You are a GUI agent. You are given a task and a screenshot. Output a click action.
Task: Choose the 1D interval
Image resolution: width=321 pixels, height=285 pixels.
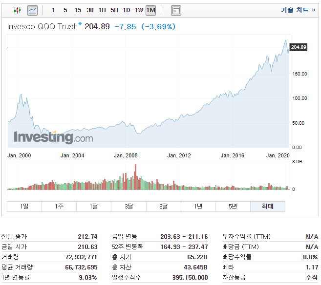tap(127, 10)
